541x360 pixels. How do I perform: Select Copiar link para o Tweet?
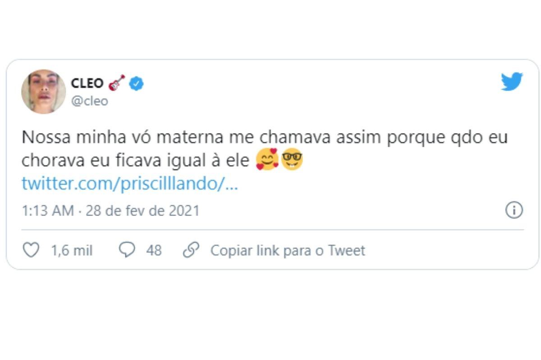click(x=288, y=251)
